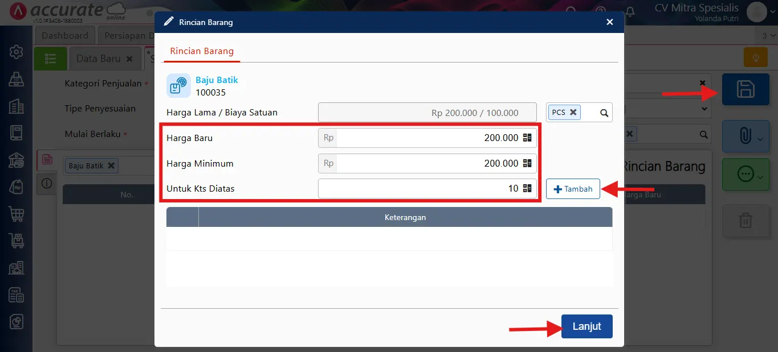Image resolution: width=778 pixels, height=352 pixels.
Task: Click the search icon beside PCS unit
Action: (604, 113)
